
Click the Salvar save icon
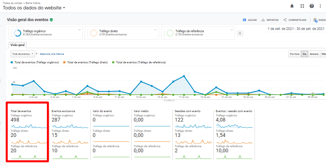tap(244, 20)
